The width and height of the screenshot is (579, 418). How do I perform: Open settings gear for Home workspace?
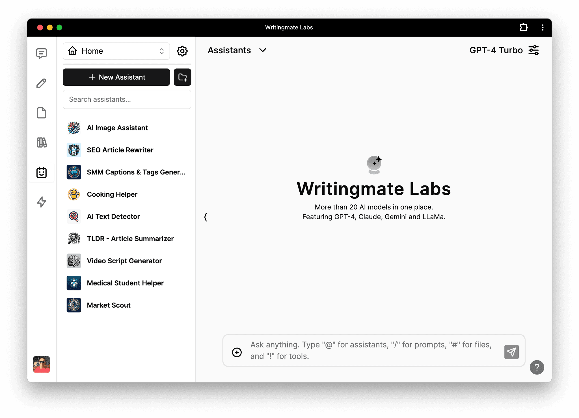tap(182, 51)
